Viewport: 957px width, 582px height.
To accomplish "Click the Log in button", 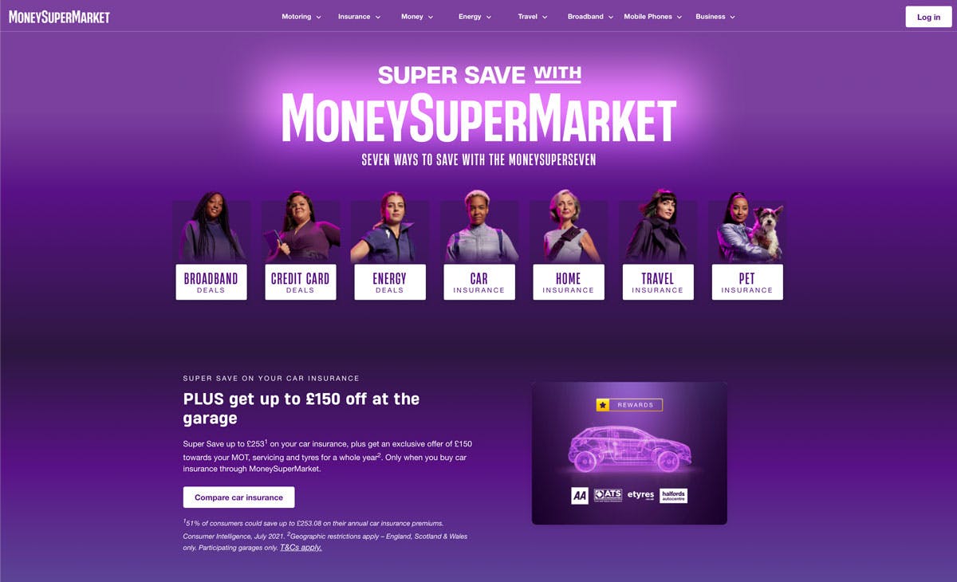I will pos(928,17).
